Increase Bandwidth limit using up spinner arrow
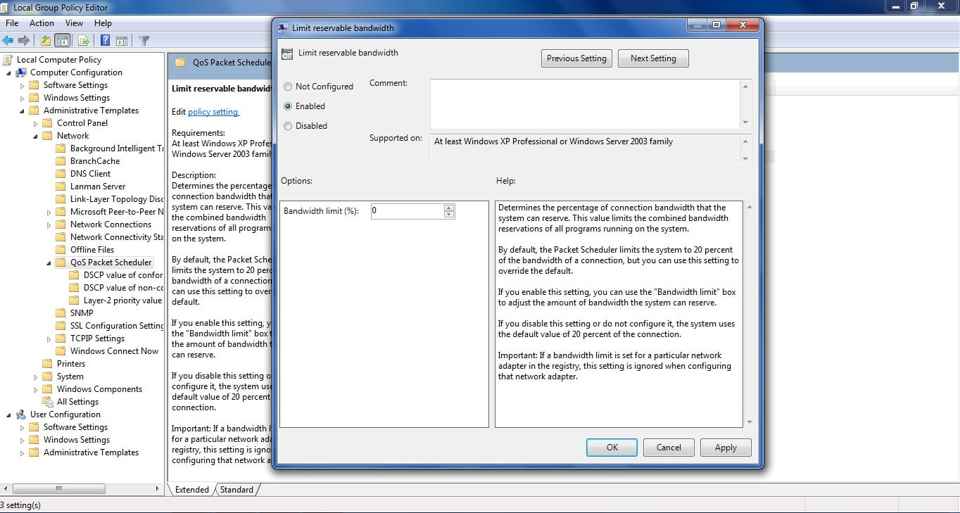The width and height of the screenshot is (960, 513). point(449,208)
